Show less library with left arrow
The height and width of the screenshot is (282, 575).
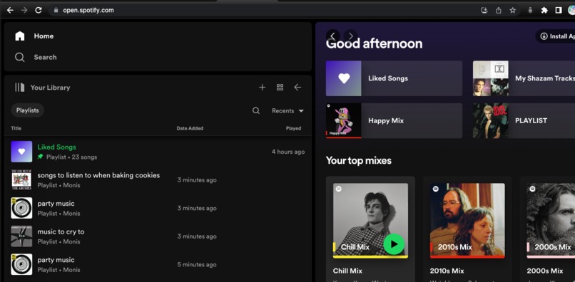[x=297, y=87]
